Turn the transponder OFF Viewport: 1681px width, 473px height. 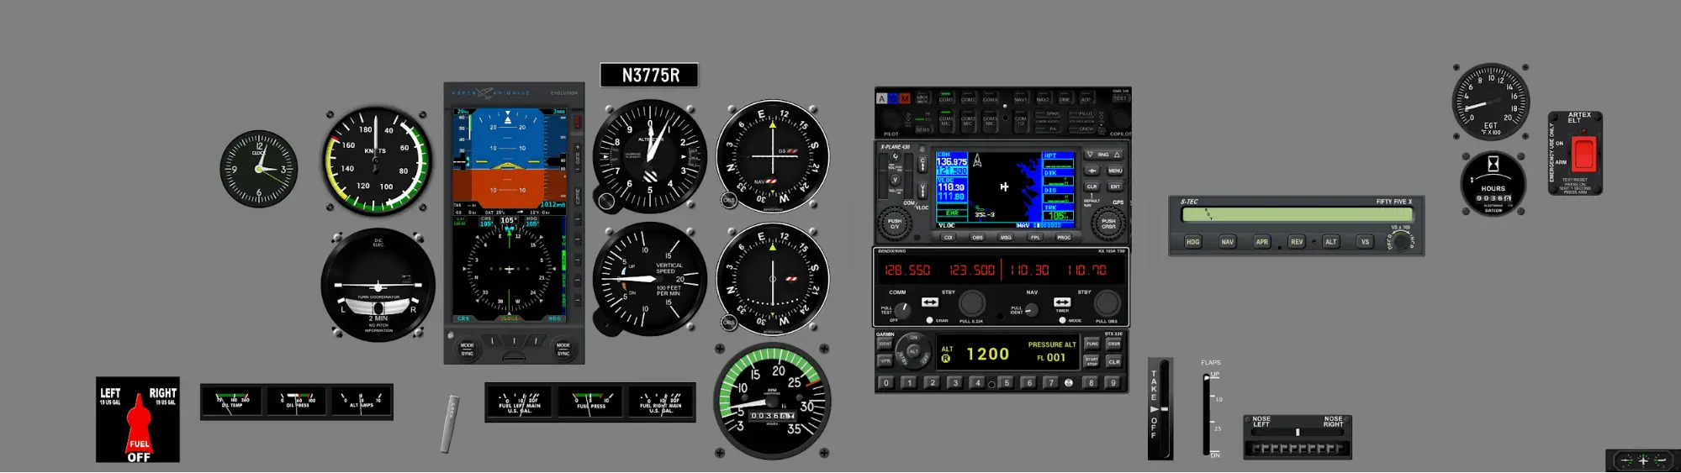click(x=924, y=360)
